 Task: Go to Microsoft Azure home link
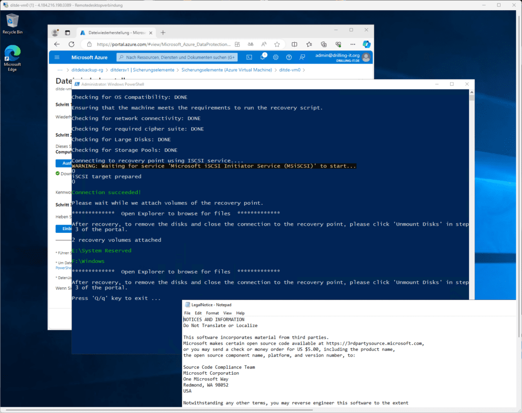pos(89,57)
